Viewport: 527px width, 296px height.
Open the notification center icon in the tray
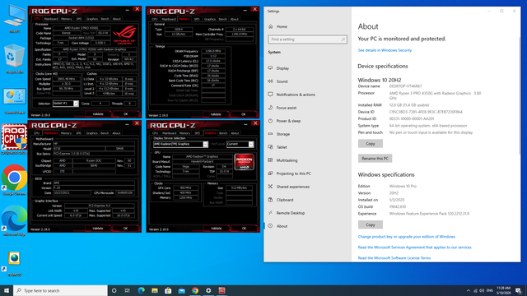pyautogui.click(x=519, y=290)
